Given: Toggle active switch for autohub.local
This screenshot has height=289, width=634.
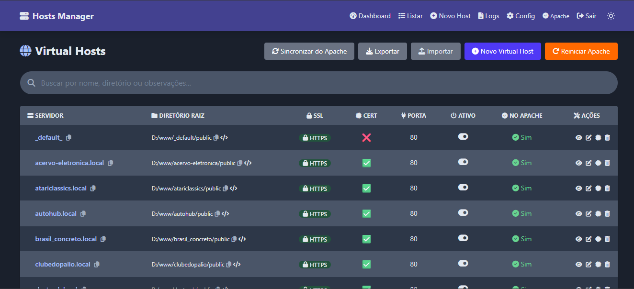Looking at the screenshot, I should tap(463, 212).
